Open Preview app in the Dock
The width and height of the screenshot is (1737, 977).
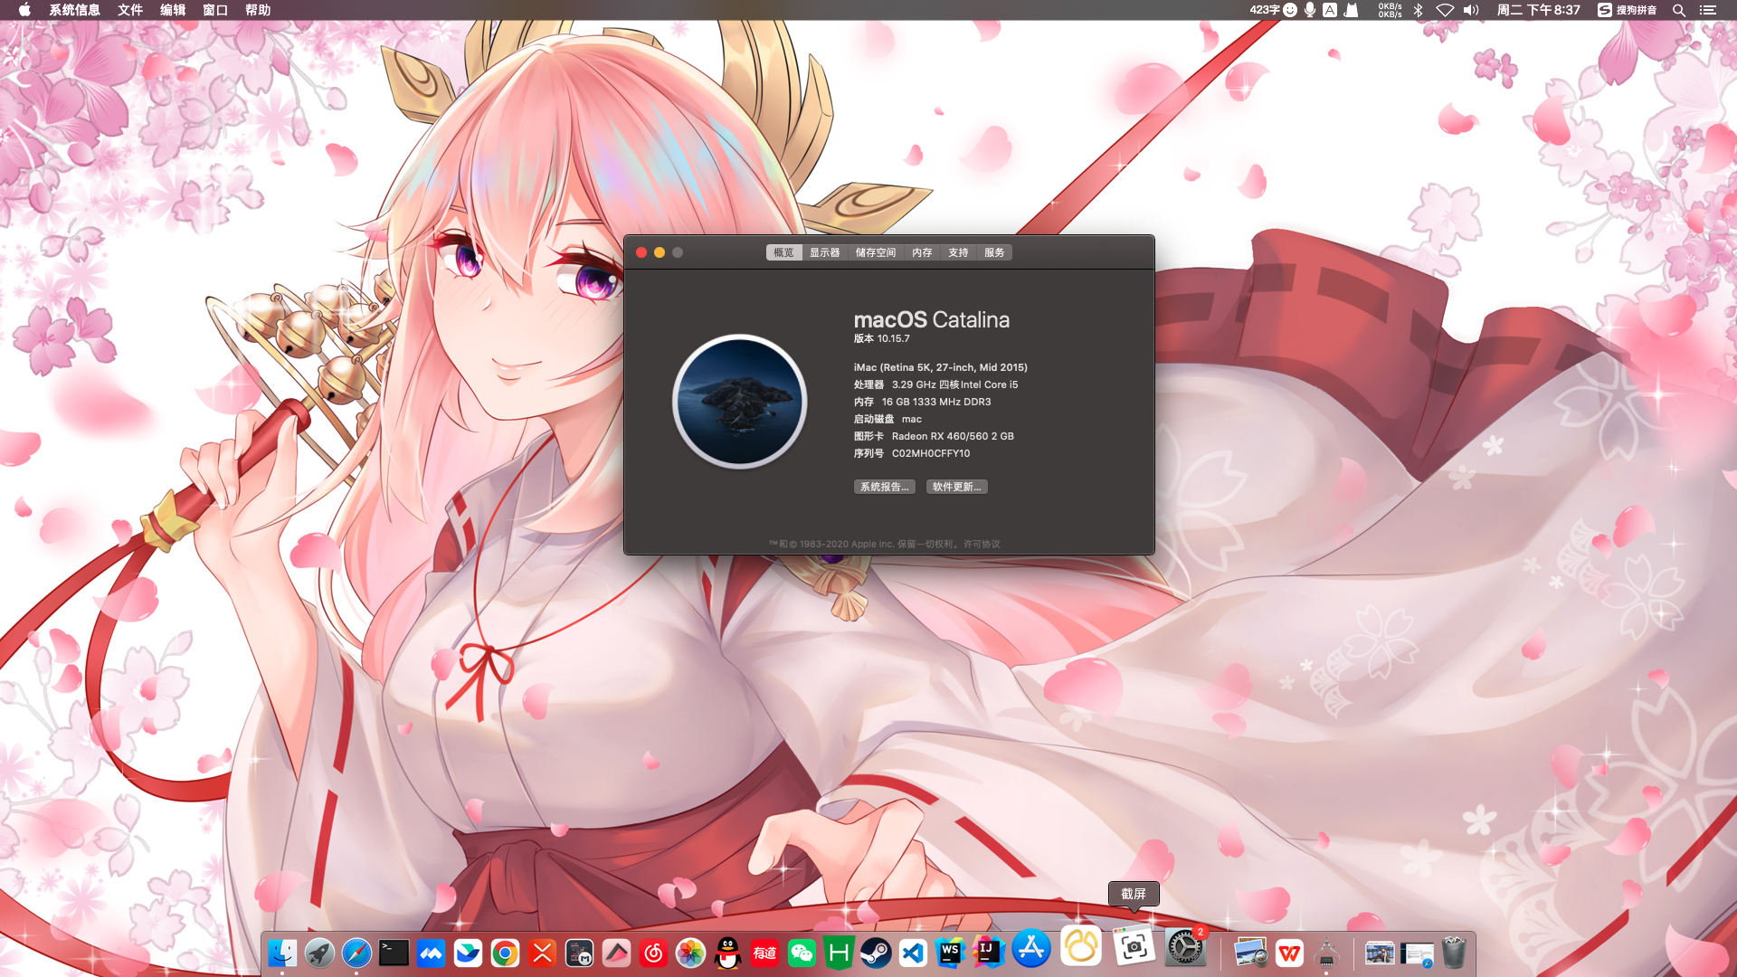pos(1251,953)
